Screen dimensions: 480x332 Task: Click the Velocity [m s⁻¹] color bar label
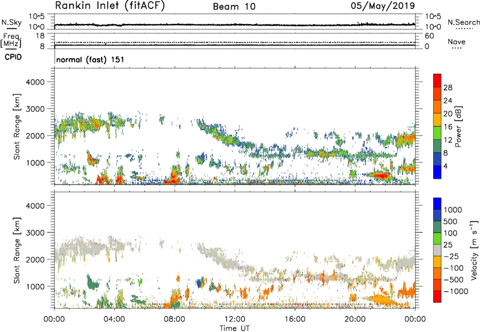474,250
